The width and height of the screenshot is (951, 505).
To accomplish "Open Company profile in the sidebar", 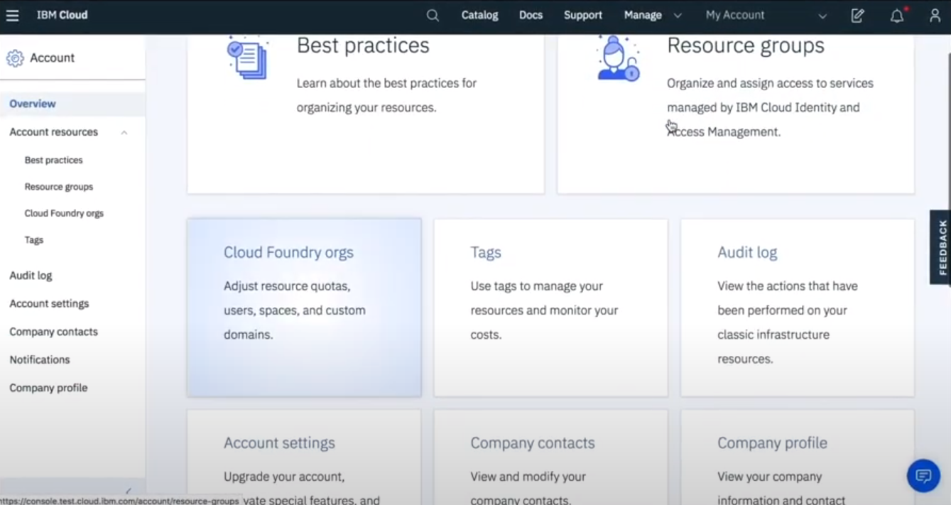I will [x=48, y=388].
